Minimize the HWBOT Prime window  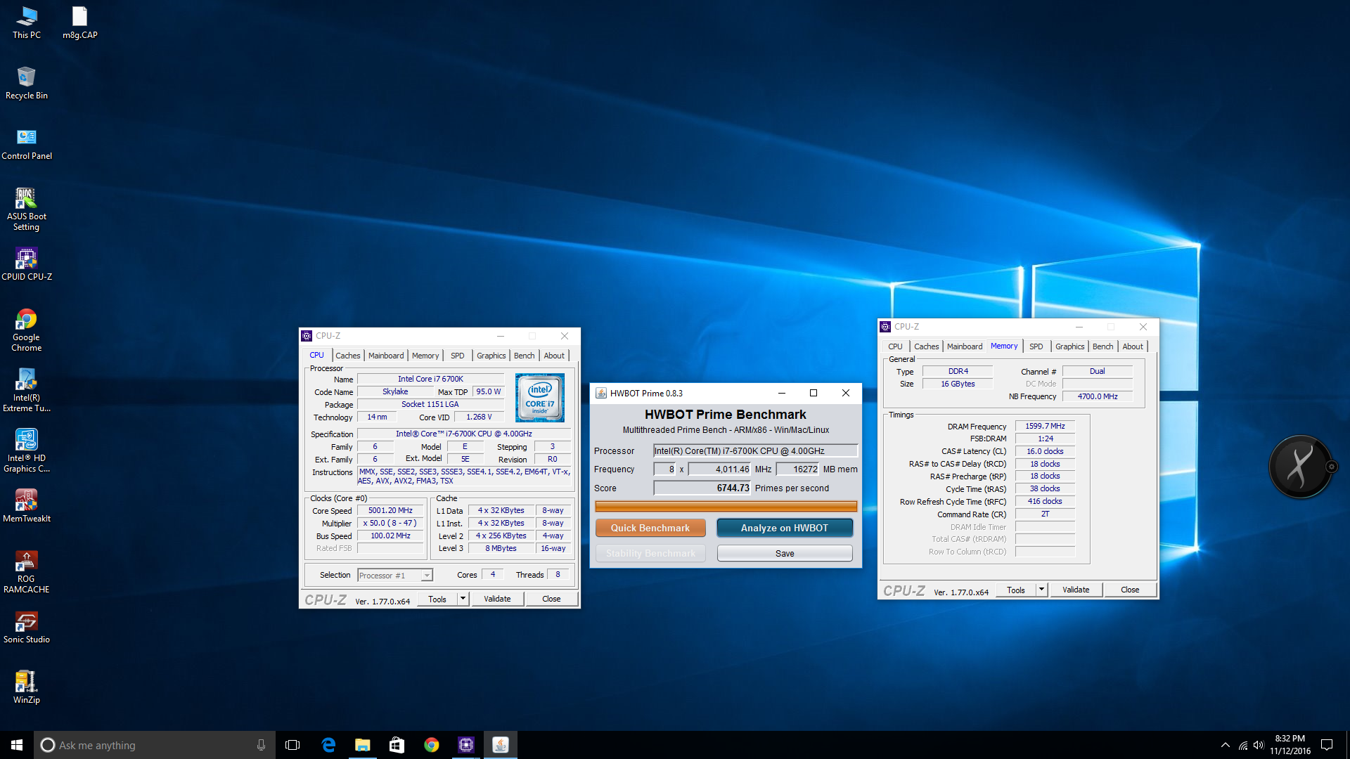[x=781, y=393]
